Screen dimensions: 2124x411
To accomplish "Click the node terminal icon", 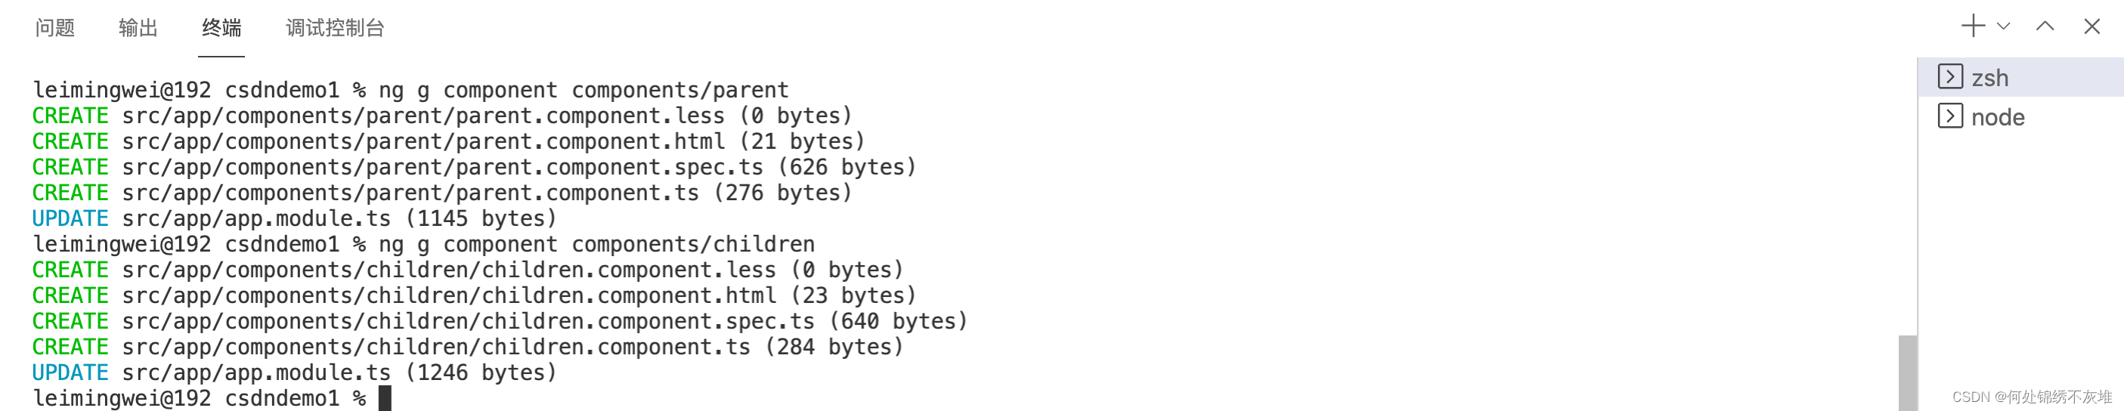I will pyautogui.click(x=1950, y=116).
